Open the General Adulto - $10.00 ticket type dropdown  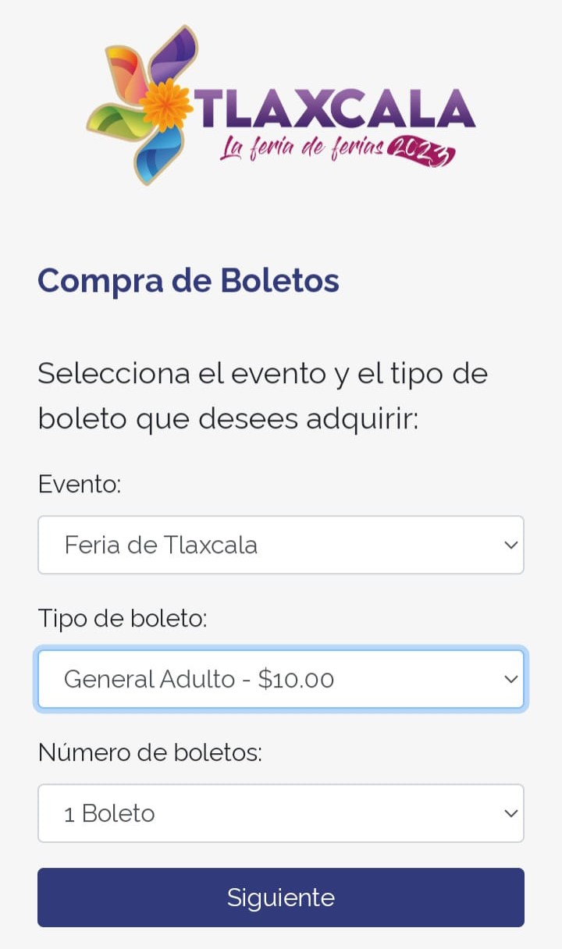tap(265, 679)
